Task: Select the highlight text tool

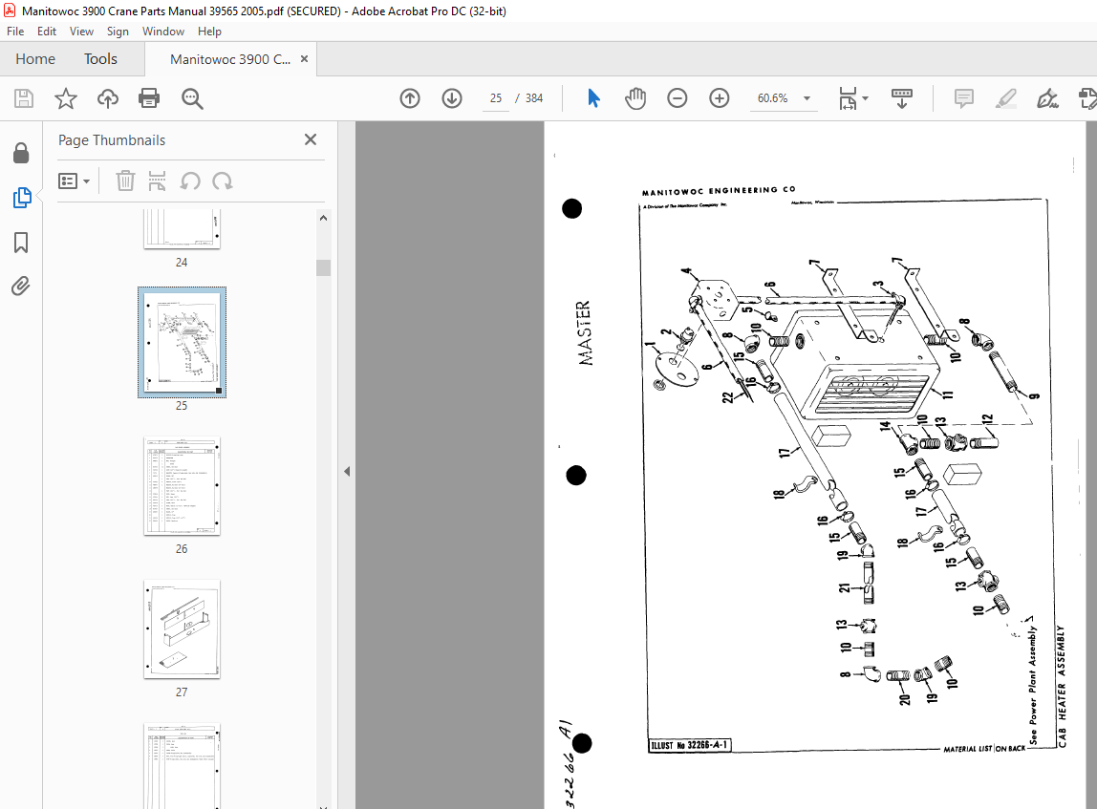Action: click(1005, 98)
